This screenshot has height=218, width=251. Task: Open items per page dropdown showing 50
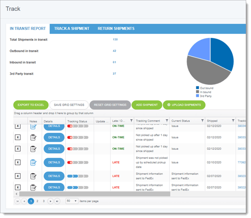tap(72, 201)
